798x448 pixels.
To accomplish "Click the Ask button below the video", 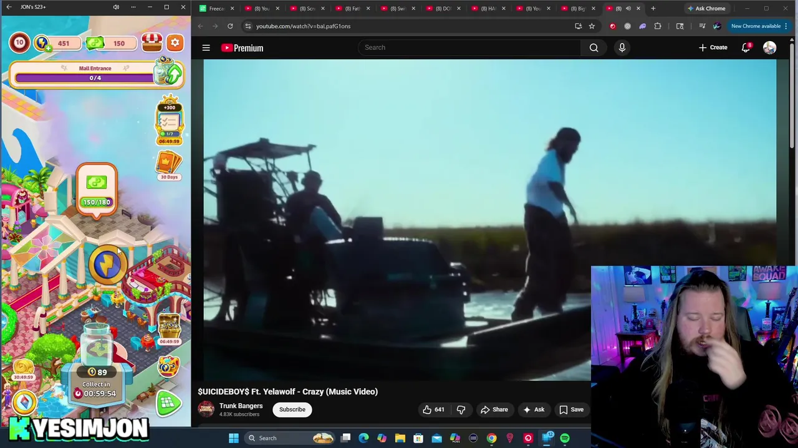I will (534, 409).
